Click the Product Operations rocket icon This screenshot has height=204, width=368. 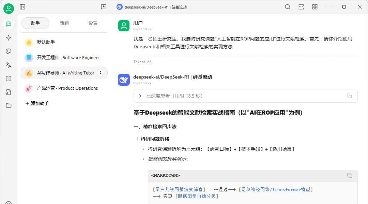(29, 88)
